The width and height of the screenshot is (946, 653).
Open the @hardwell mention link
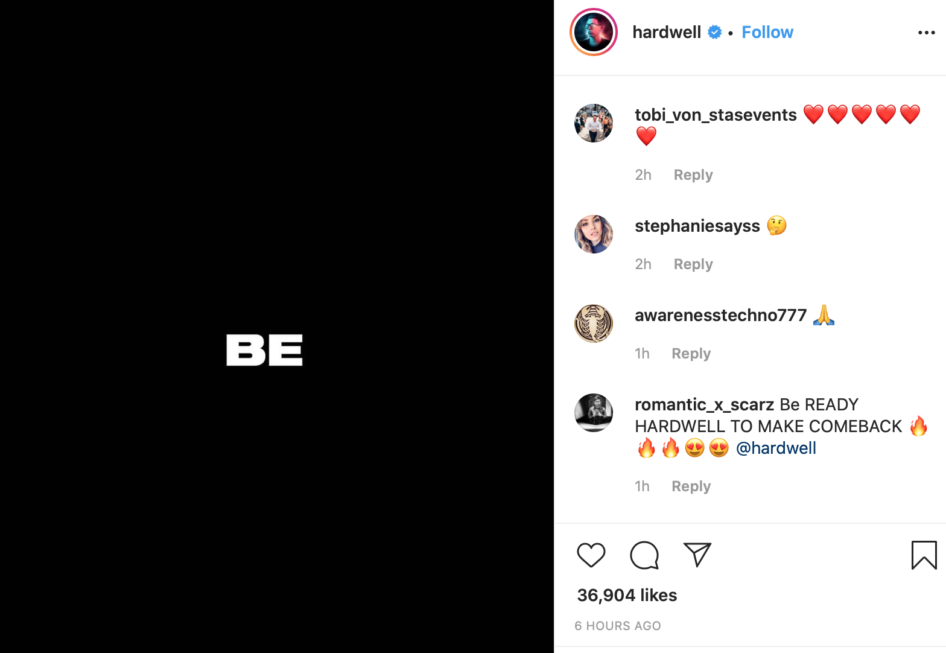pyautogui.click(x=776, y=448)
